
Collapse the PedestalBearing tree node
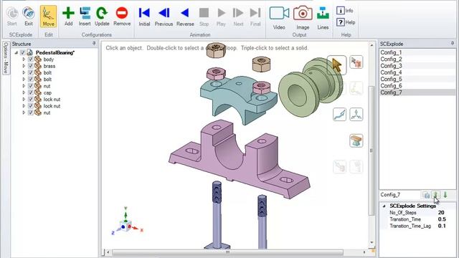(16, 52)
